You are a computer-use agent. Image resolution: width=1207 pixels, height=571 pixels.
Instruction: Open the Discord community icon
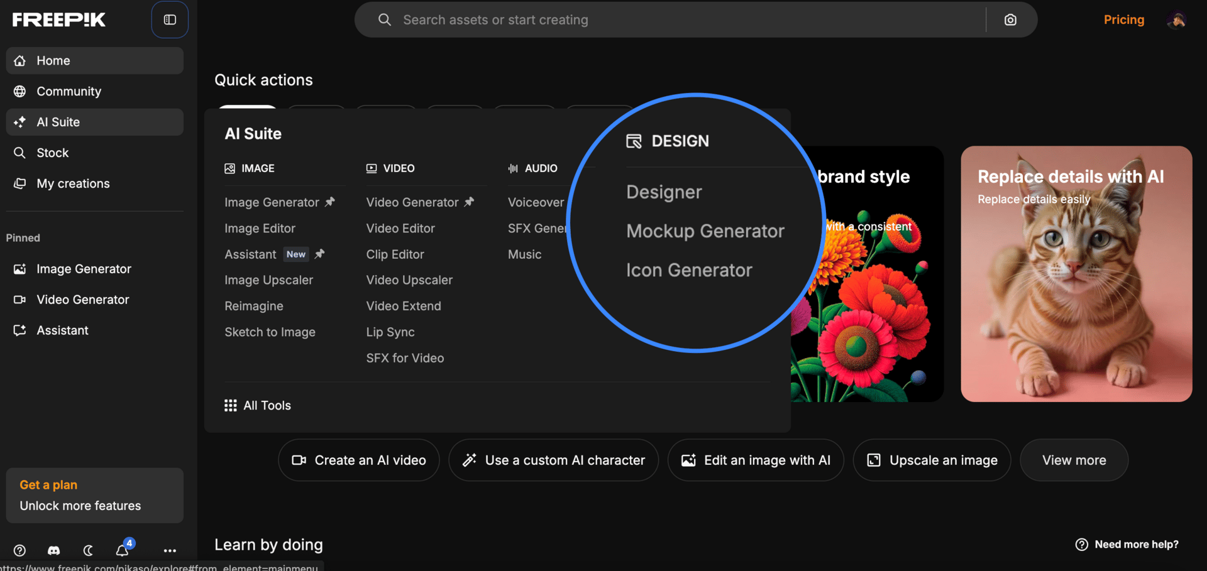(54, 550)
